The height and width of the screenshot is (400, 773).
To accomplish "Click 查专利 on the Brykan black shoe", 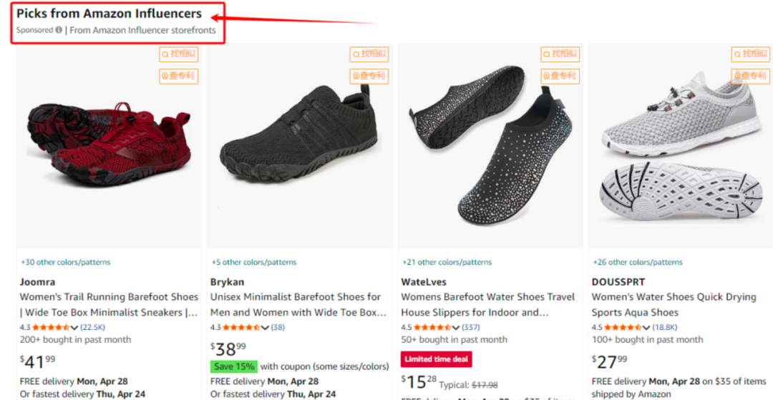I will (369, 76).
